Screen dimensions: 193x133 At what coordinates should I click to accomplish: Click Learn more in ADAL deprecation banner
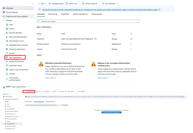point(182,97)
